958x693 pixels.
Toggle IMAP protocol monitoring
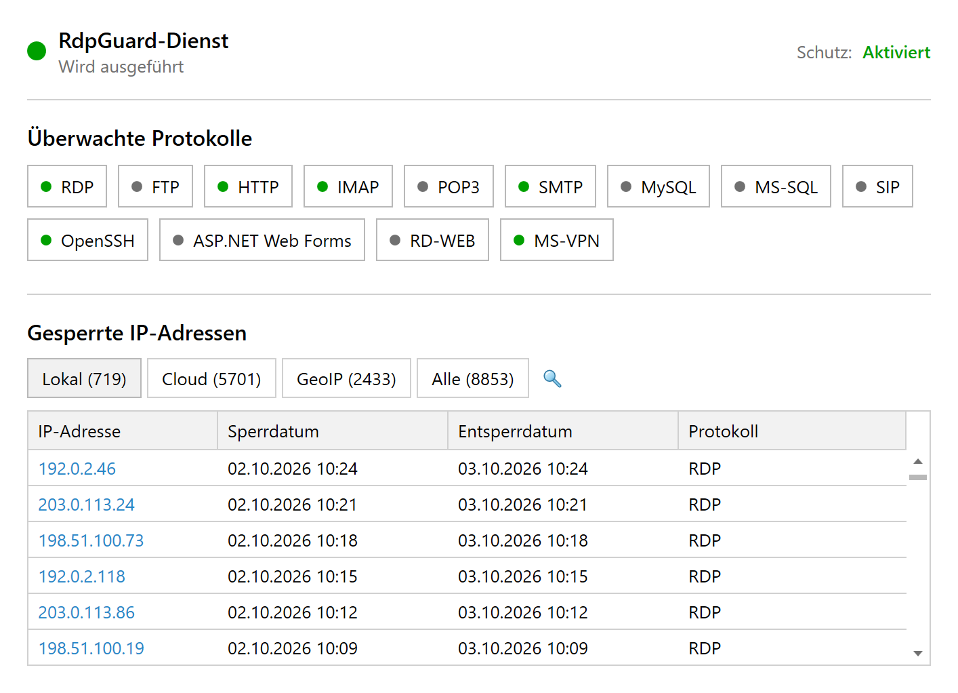coord(348,186)
